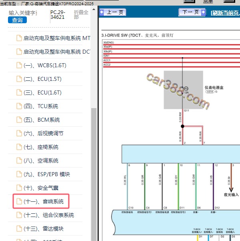Click document icon beside 供电系统 MT

click(x=19, y=38)
